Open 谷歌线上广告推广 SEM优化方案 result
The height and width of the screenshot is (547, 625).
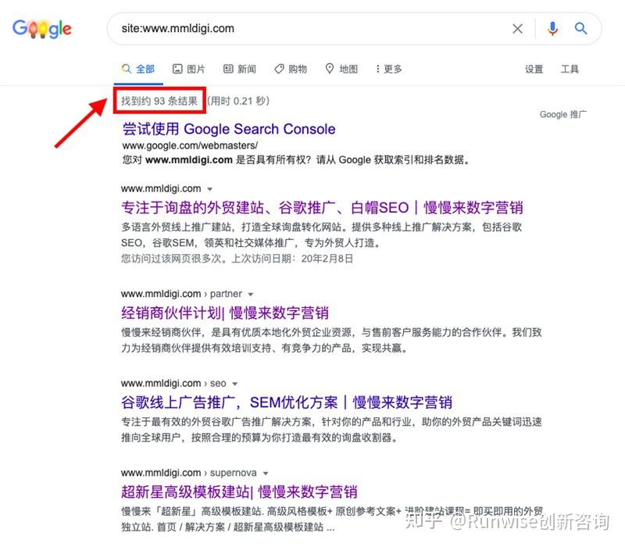[287, 402]
